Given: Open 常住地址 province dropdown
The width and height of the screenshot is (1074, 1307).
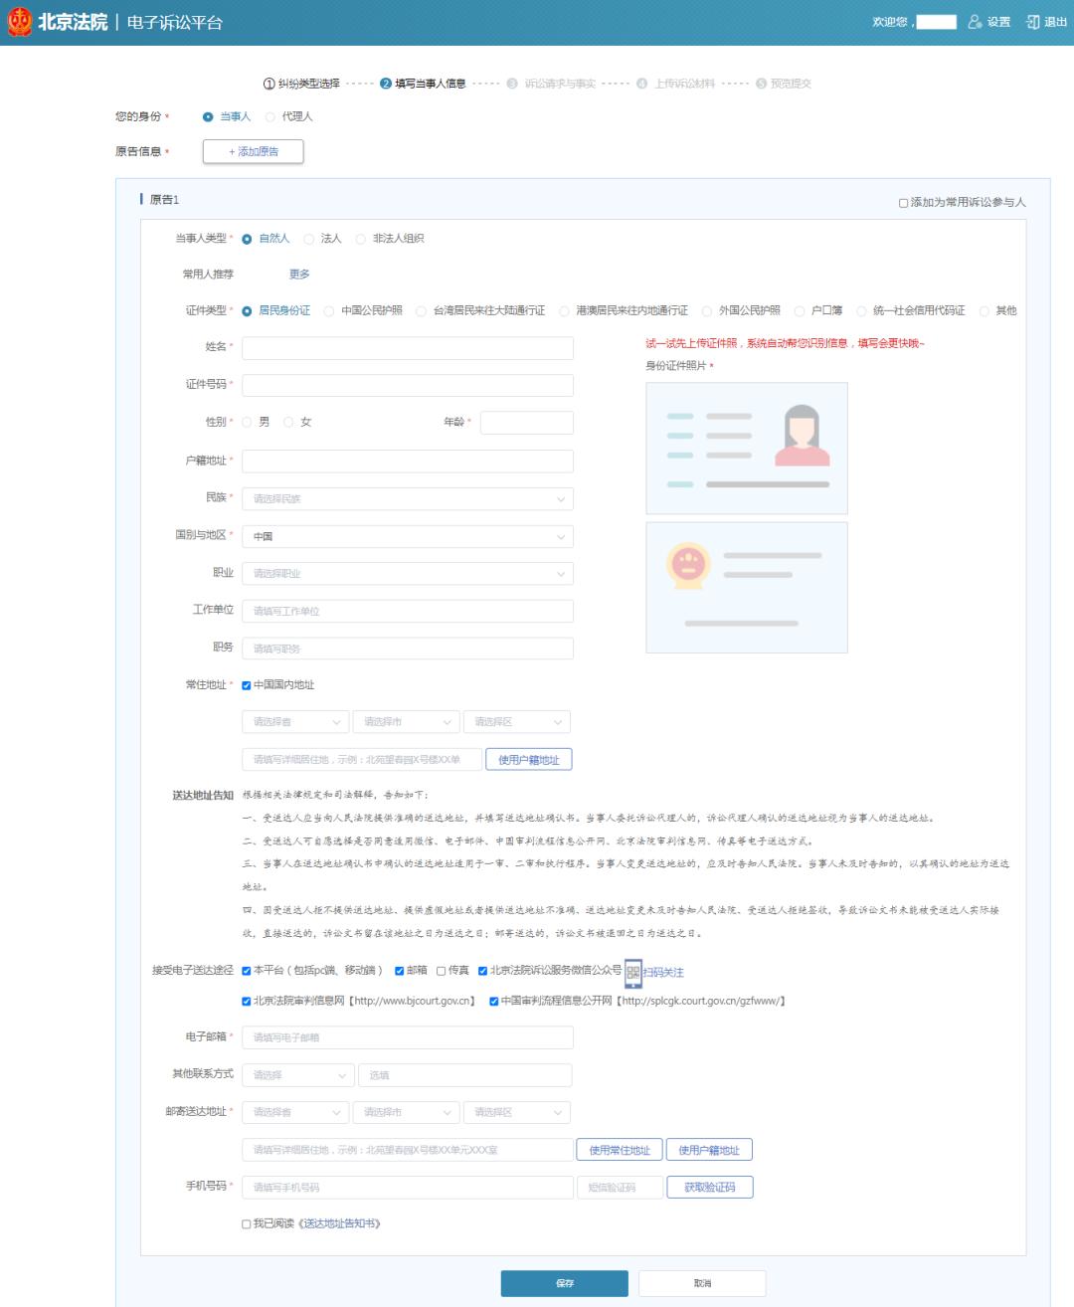Looking at the screenshot, I should coord(295,722).
